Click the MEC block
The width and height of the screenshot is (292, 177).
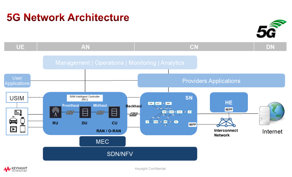(x=102, y=141)
